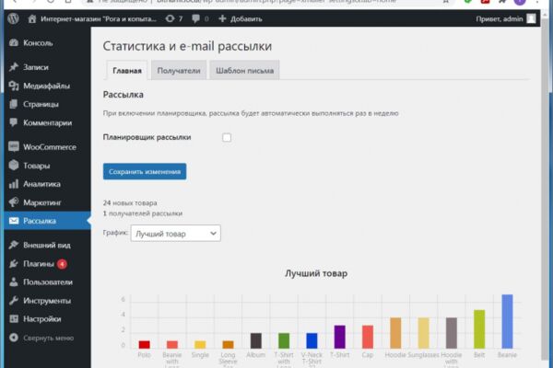553x368 pixels.
Task: Click the Товары box icon
Action: [14, 166]
